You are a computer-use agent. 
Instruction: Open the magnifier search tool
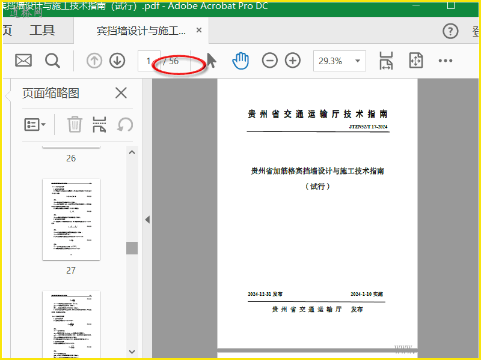click(52, 61)
